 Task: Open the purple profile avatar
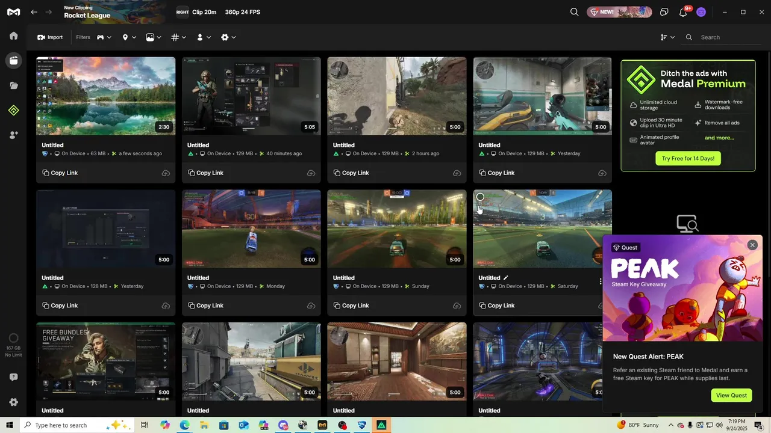point(701,12)
